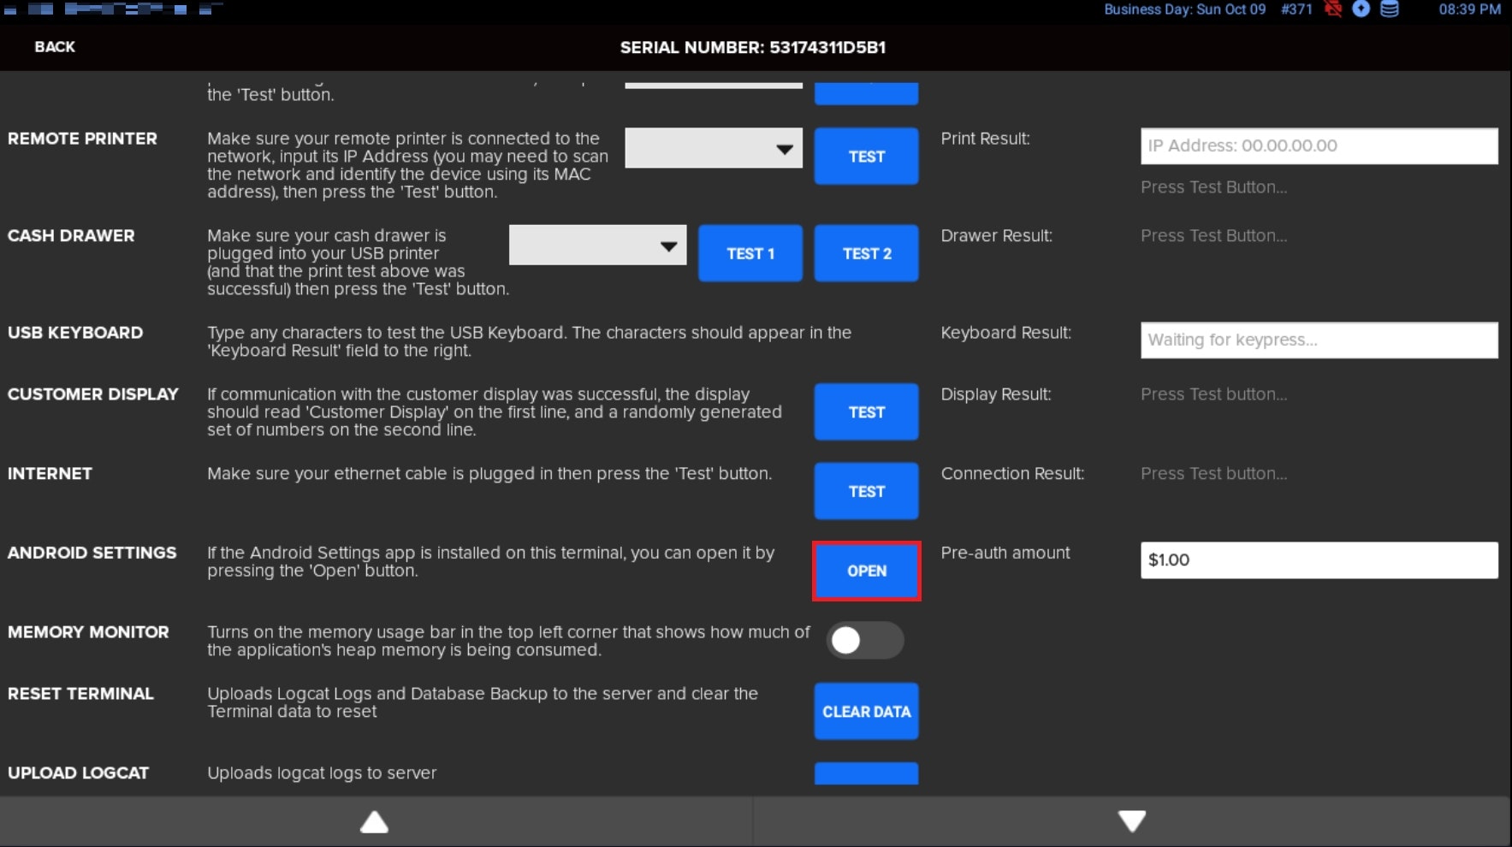The height and width of the screenshot is (847, 1512).
Task: Click the 'Keyboard Result:' label
Action: click(1006, 333)
